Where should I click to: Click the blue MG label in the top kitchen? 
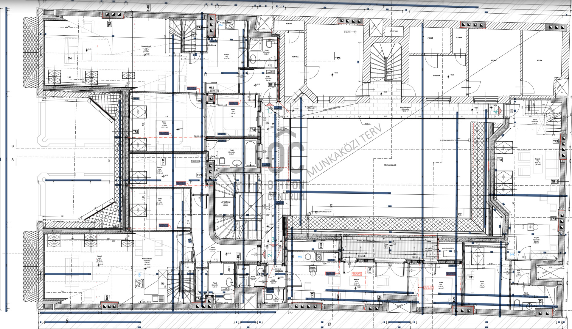[221, 25]
